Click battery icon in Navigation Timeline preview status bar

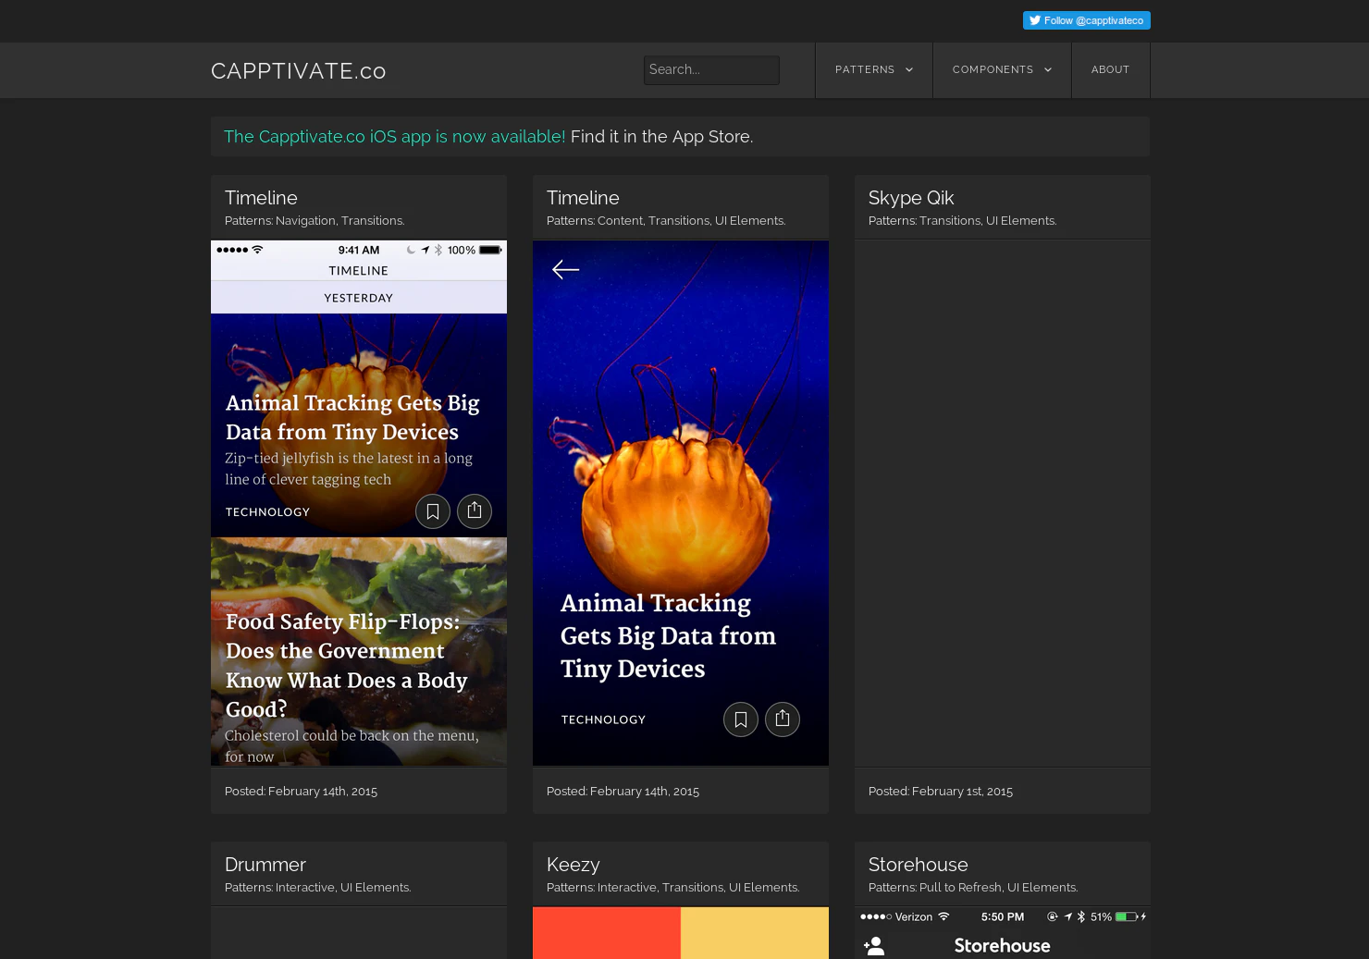(x=490, y=250)
